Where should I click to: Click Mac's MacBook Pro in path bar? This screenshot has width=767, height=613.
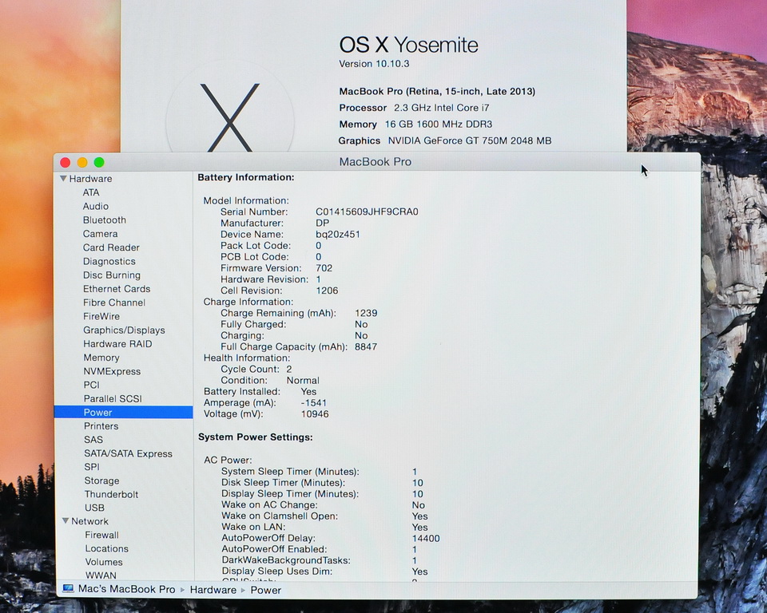point(127,589)
